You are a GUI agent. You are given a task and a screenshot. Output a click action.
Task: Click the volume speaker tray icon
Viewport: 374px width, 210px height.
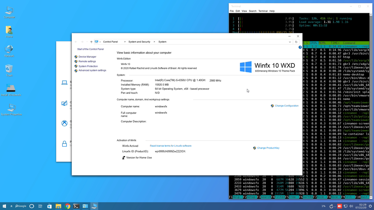coord(351,206)
